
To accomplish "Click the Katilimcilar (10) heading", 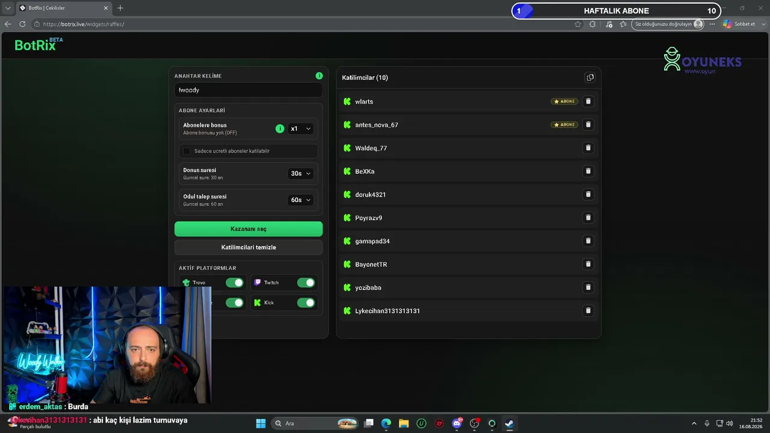I will (x=365, y=78).
